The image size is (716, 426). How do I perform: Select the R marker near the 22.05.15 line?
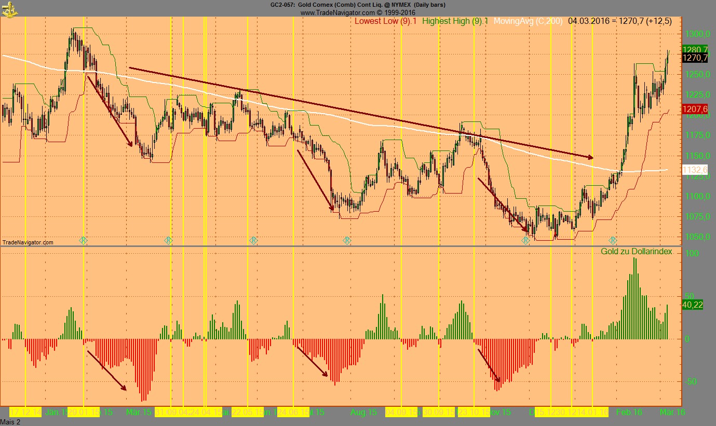(253, 240)
